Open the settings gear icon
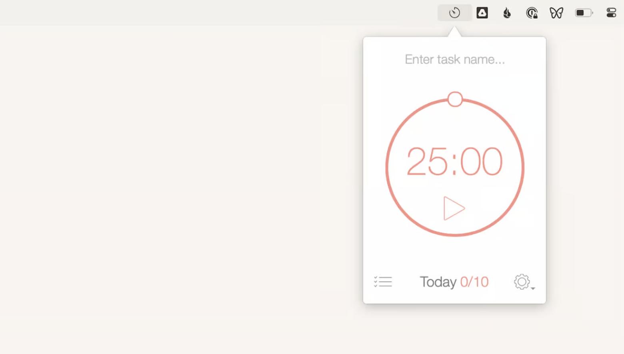The width and height of the screenshot is (624, 354). 522,282
